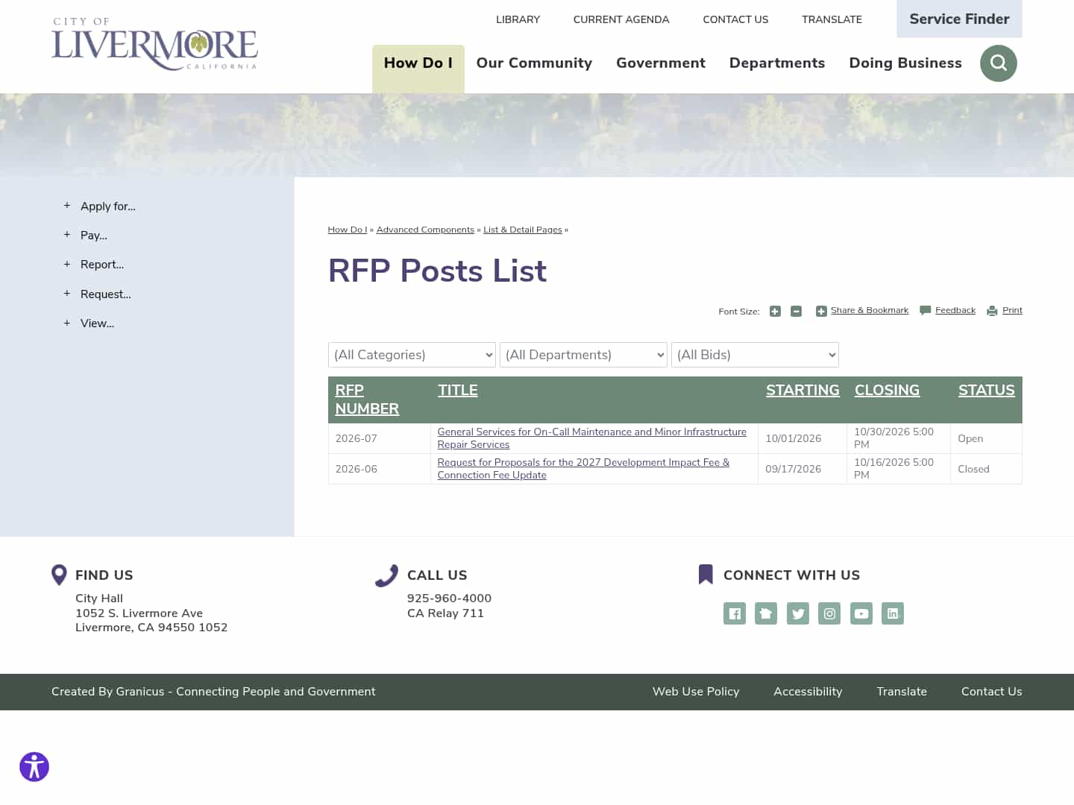Sort table by RFP Number column
Viewport: 1074px width, 805px height.
pyautogui.click(x=367, y=400)
